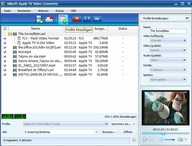Image resolution: width=192 pixels, height=146 pixels.
Task: Open the Profile Apple TV H.264 Video dropdown
Action: pyautogui.click(x=66, y=124)
